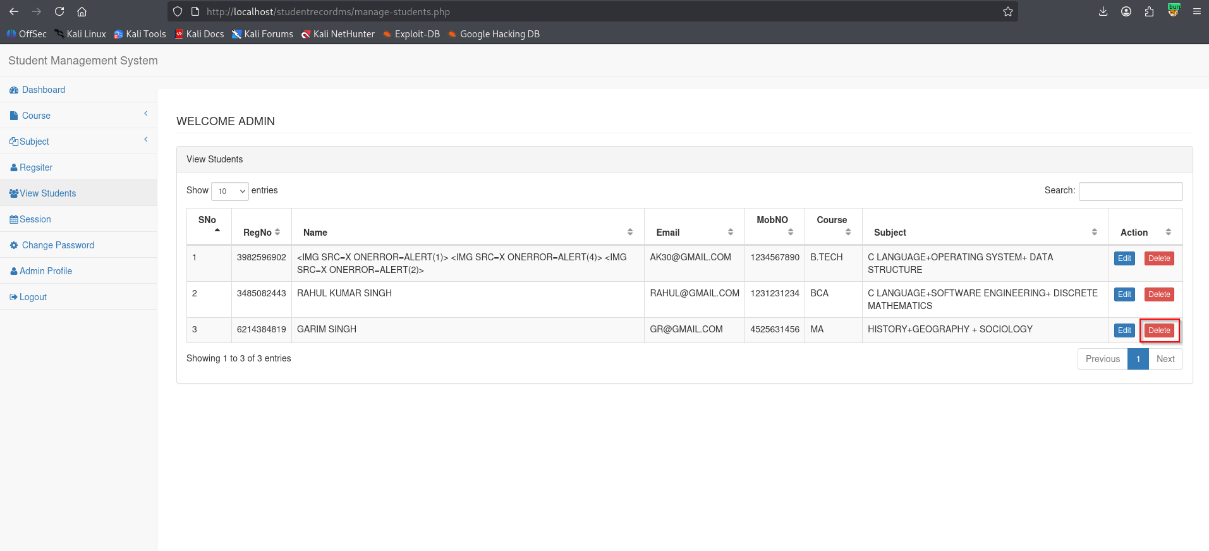The image size is (1209, 551).
Task: Expand the Course sidebar menu
Action: pos(78,116)
